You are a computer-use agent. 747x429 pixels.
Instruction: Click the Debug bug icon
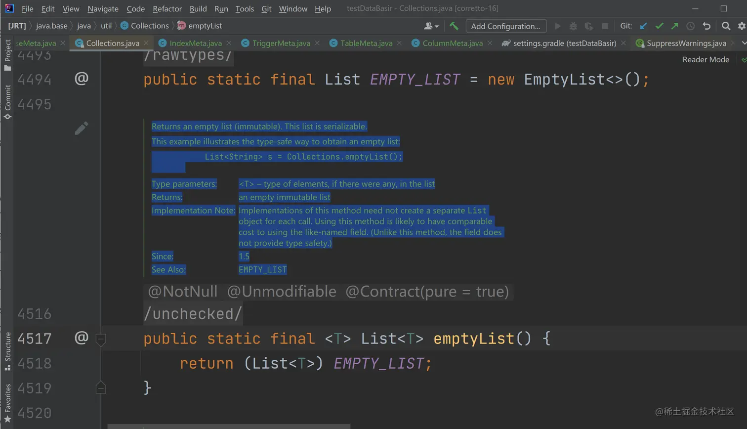click(573, 26)
